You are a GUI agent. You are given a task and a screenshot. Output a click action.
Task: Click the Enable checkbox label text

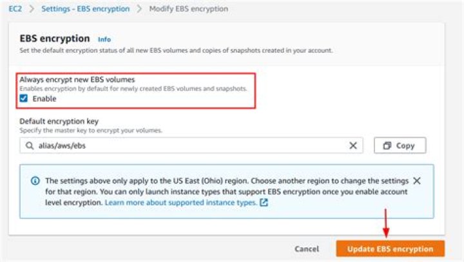pos(44,98)
